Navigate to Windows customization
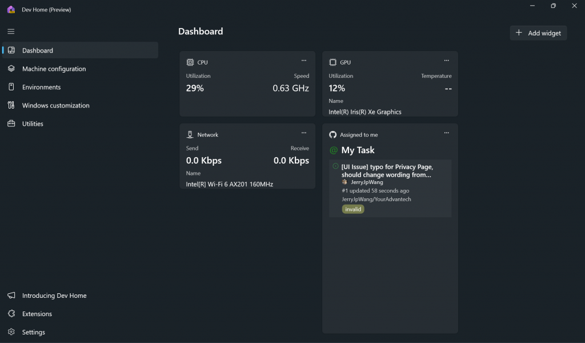 tap(55, 105)
